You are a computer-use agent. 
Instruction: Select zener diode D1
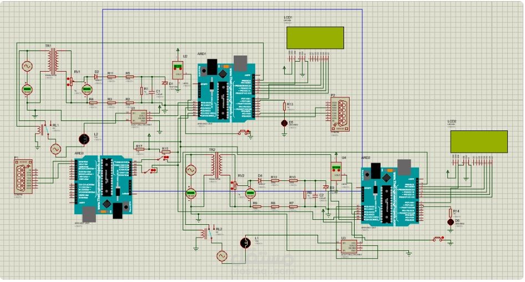pyautogui.click(x=164, y=83)
